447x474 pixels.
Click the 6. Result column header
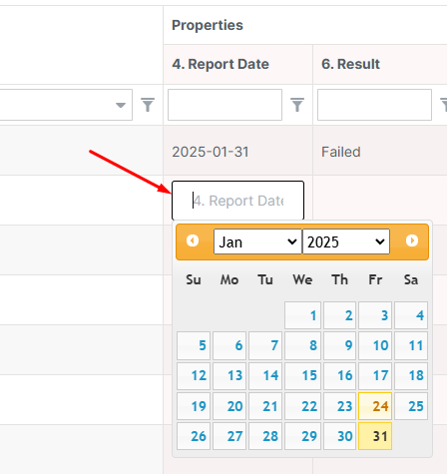tap(350, 64)
